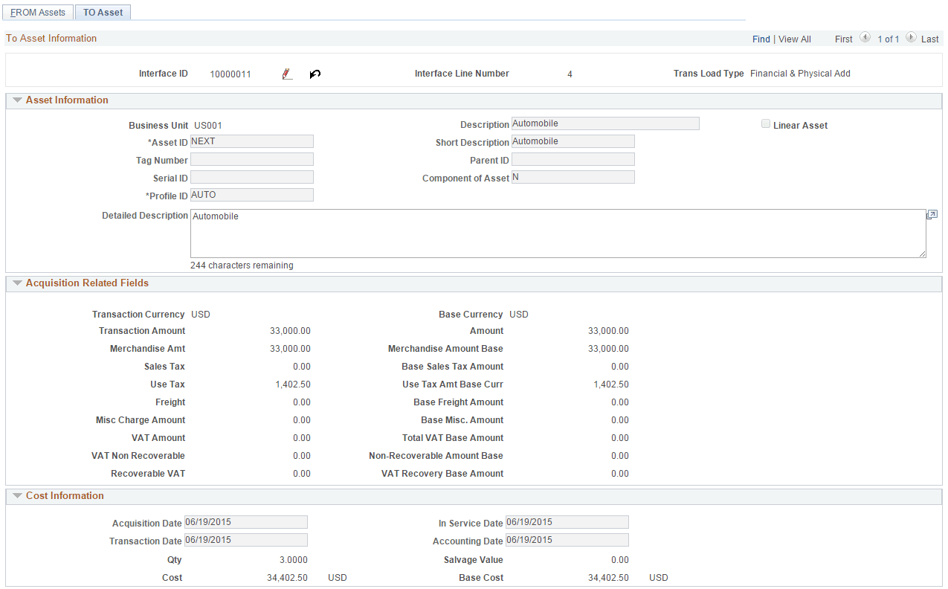Click the empty Tag Number field

pyautogui.click(x=251, y=158)
